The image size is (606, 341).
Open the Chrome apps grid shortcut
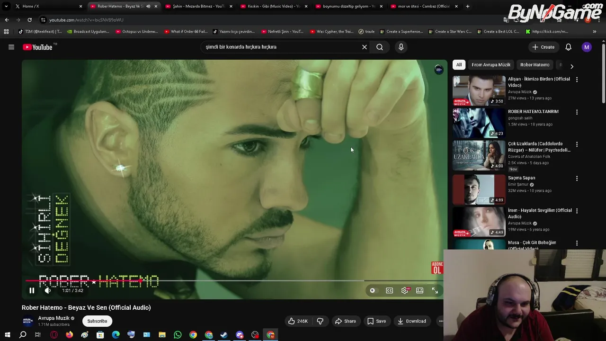[6, 32]
